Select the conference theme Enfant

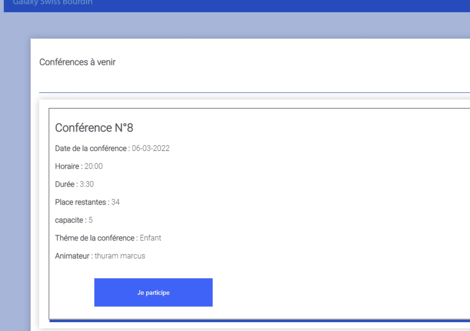(x=150, y=238)
